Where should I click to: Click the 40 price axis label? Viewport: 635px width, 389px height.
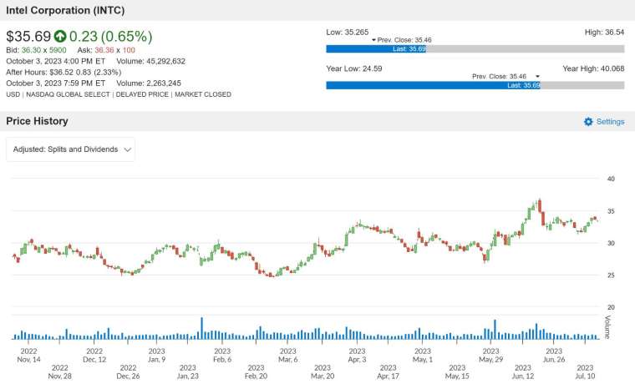pos(611,179)
